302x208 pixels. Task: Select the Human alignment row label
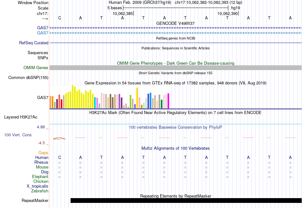click(42, 158)
